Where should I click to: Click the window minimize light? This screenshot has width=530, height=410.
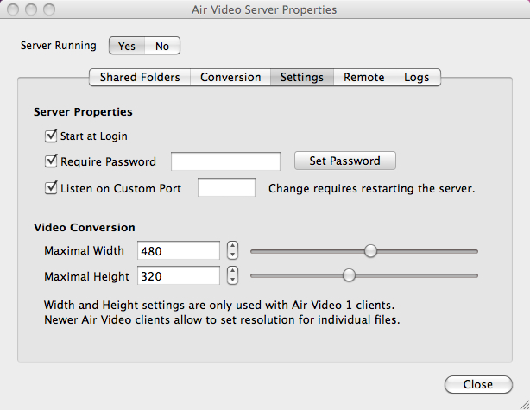coord(31,9)
